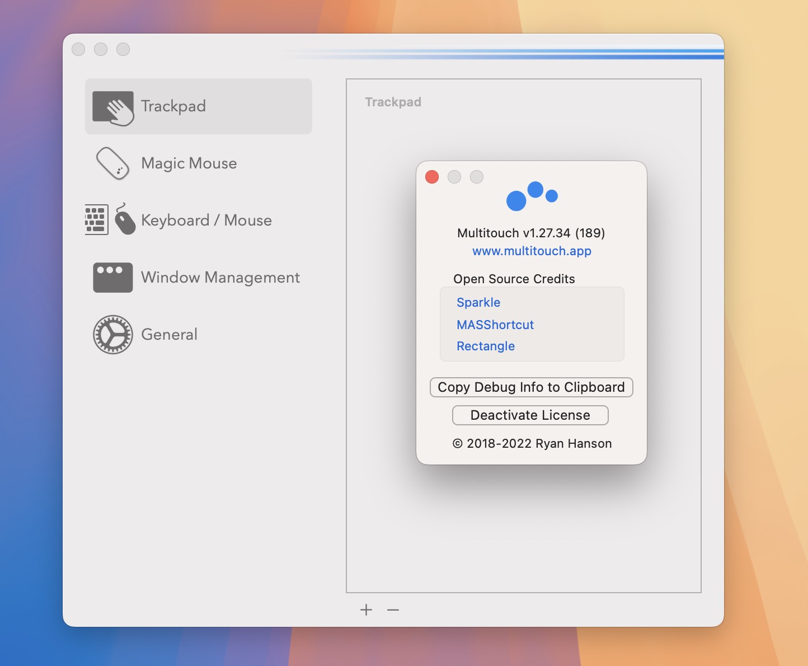
Task: Click the Open Source Credits heading
Action: [x=514, y=279]
